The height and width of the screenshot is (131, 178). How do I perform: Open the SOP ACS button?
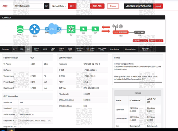click(97, 6)
